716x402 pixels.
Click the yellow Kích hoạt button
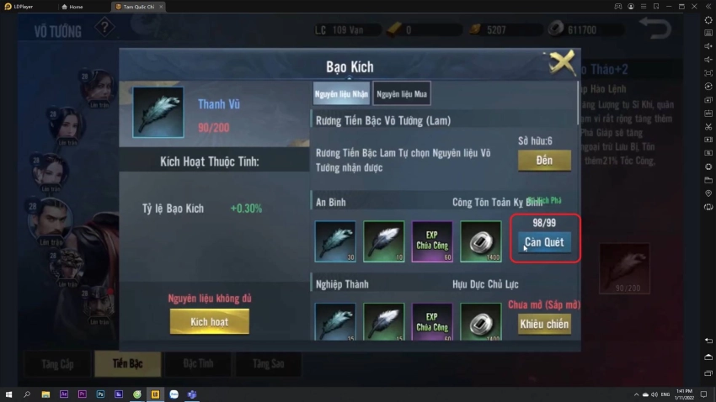coord(210,322)
